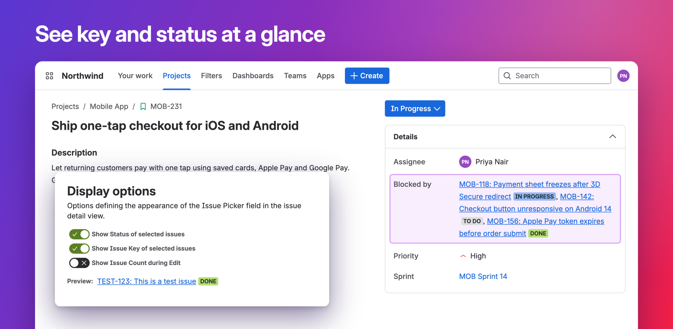Click the DONE badge in Preview
This screenshot has width=673, height=329.
point(208,281)
